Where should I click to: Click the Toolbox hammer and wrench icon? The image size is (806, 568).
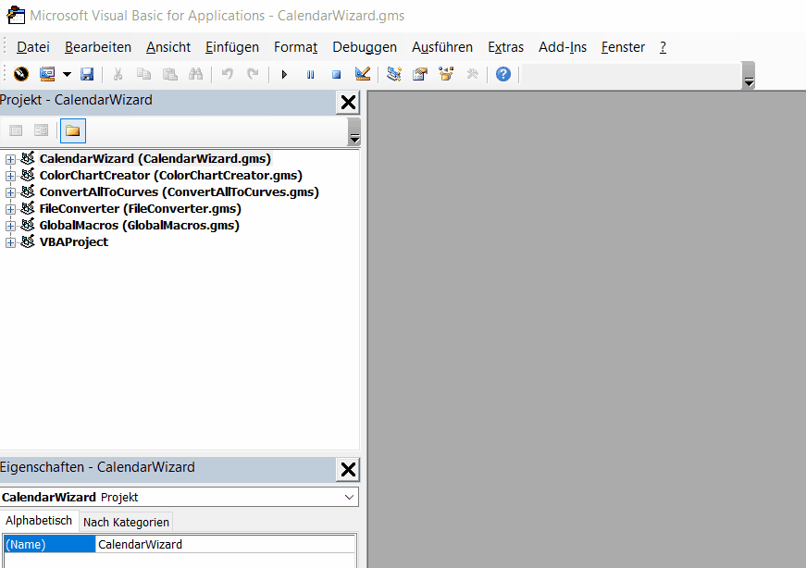[x=472, y=74]
